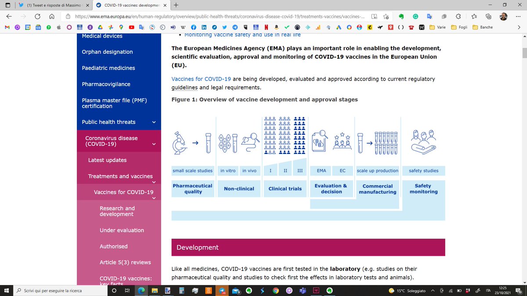The height and width of the screenshot is (296, 527).
Task: Open the Google Translate extension icon
Action: 430,16
